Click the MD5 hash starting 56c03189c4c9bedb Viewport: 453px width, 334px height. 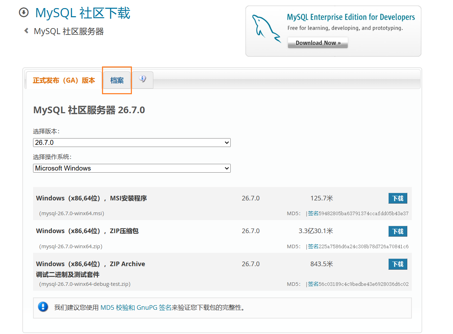[364, 284]
